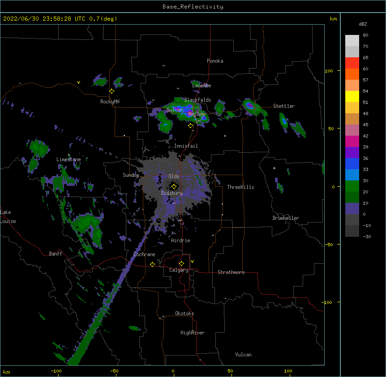Click the -50 tick on right axis
This screenshot has width=386, height=377.
[329, 244]
